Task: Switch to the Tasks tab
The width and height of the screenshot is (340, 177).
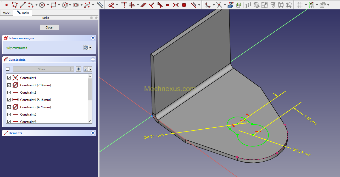Action: coord(23,13)
